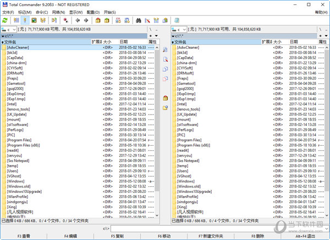
Task: Open left panel directory history arrow
Action: click(156, 36)
